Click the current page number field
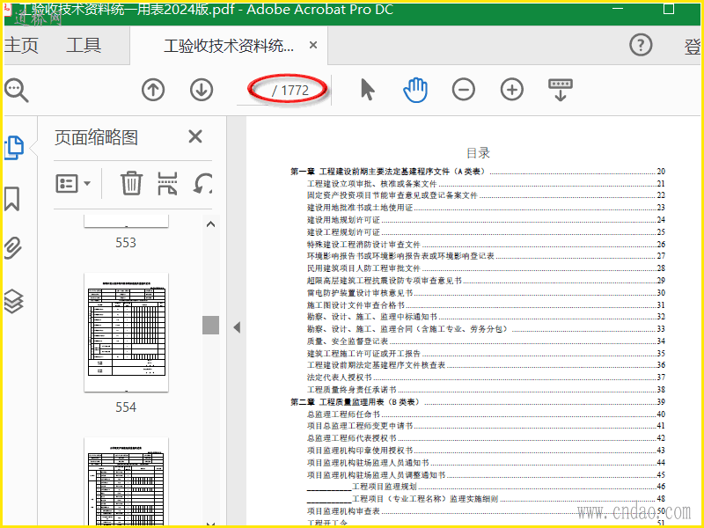Image resolution: width=704 pixels, height=528 pixels. pos(253,91)
